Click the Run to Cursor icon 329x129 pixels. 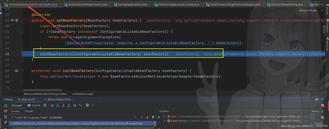click(x=80, y=105)
